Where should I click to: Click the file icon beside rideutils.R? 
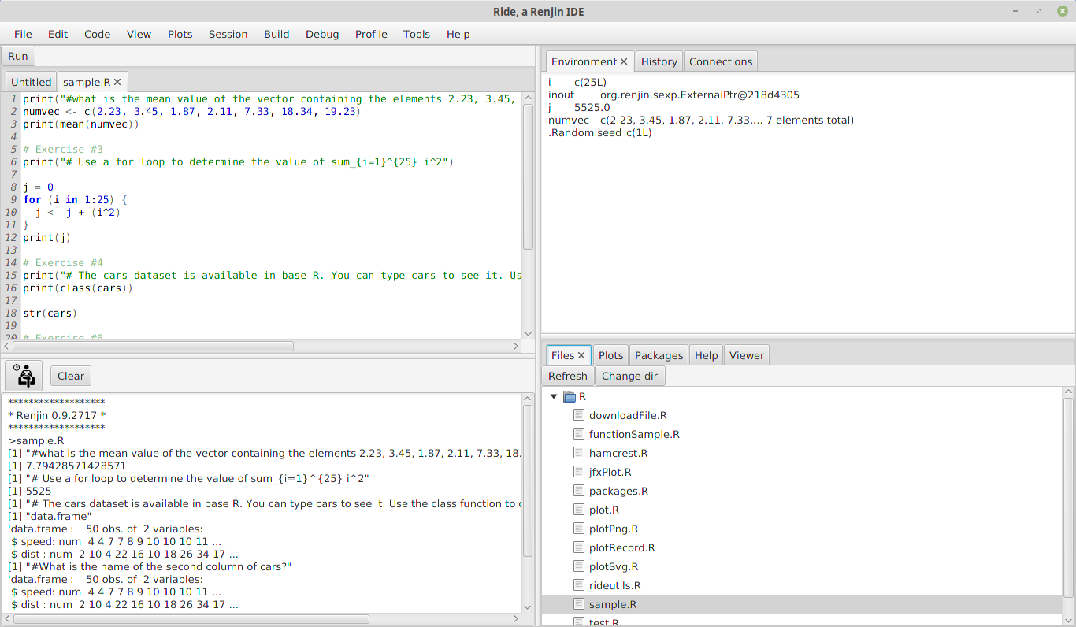point(579,585)
